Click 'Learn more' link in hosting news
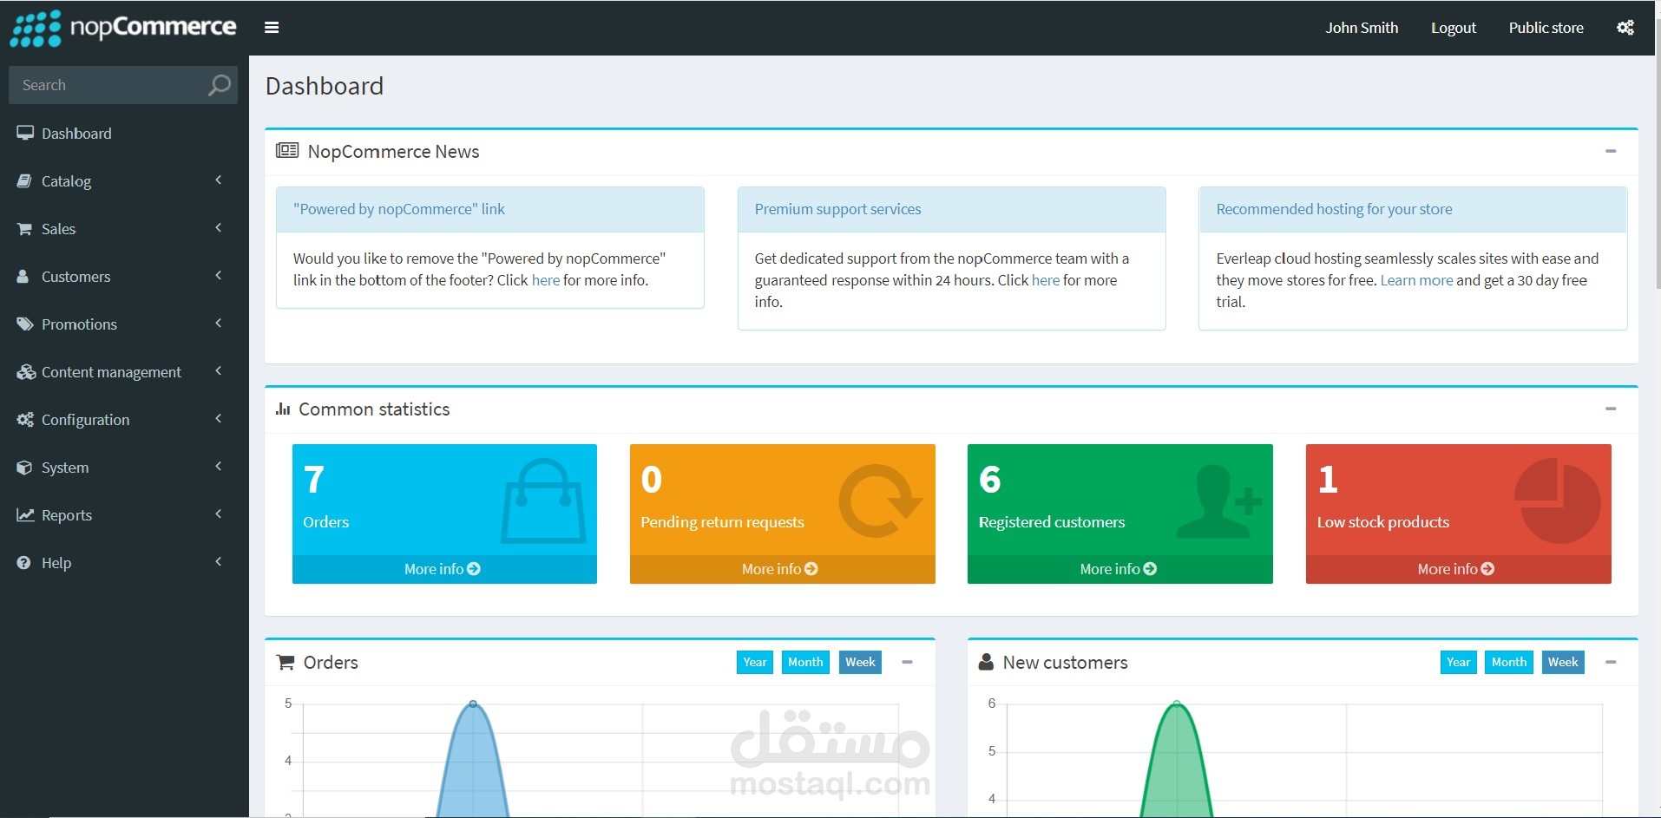1661x818 pixels. [x=1416, y=280]
